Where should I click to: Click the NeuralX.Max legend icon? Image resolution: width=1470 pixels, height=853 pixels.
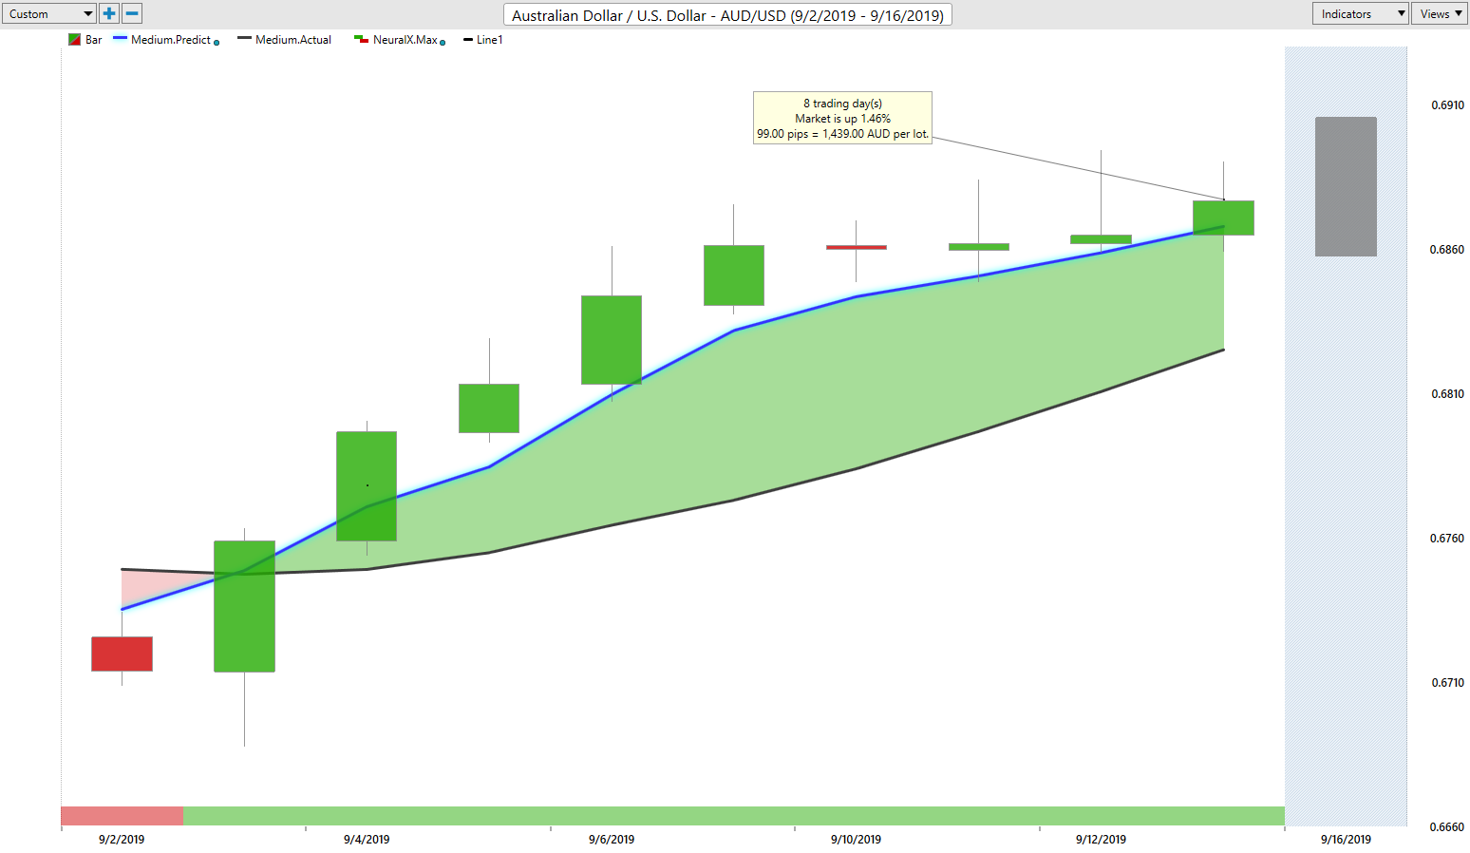pos(361,40)
